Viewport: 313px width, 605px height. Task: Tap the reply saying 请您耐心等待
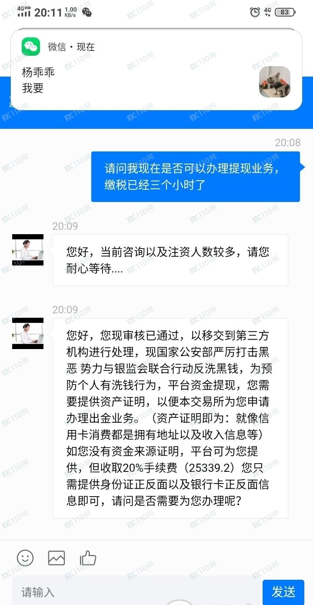coord(170,260)
